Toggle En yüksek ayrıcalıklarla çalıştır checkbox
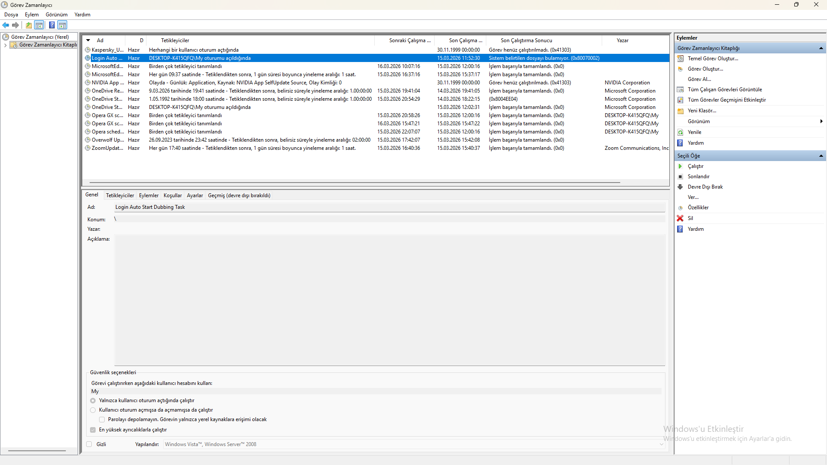827x465 pixels. click(x=93, y=430)
